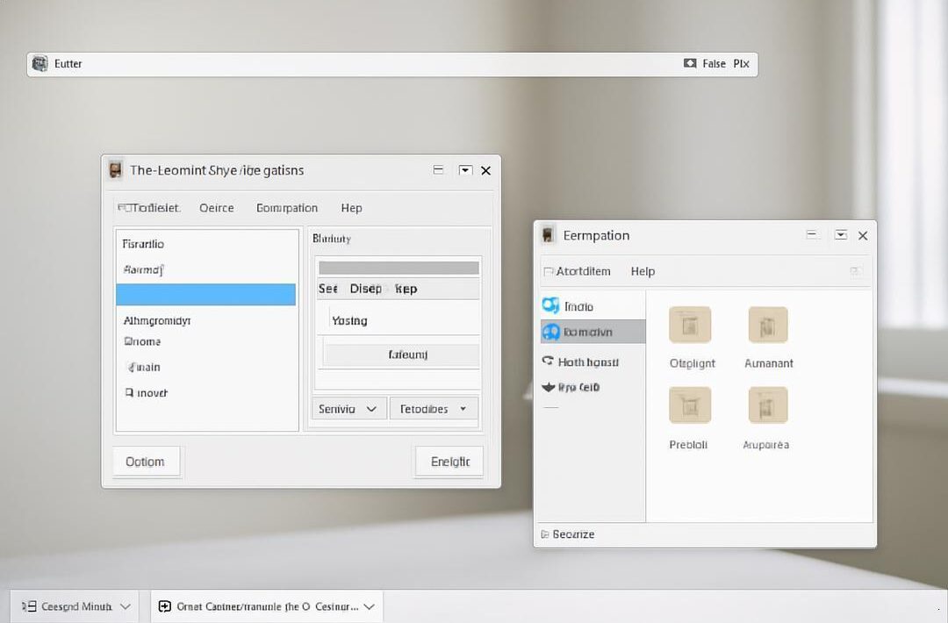Viewport: 948px width, 623px height.
Task: Switch to the kep tab
Action: pos(406,289)
